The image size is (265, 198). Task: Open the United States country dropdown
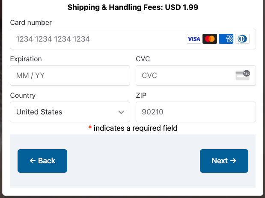click(70, 112)
